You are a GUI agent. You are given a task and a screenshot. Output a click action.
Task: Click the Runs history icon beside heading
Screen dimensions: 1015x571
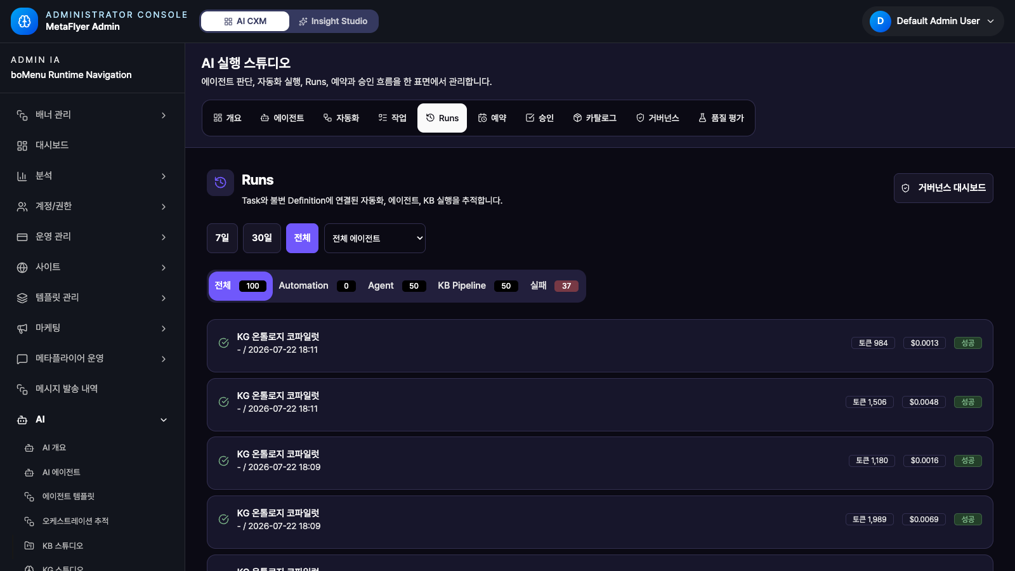pyautogui.click(x=220, y=183)
